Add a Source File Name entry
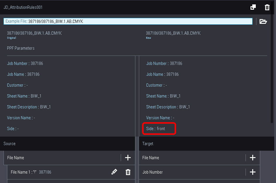The image size is (276, 183). [128, 157]
